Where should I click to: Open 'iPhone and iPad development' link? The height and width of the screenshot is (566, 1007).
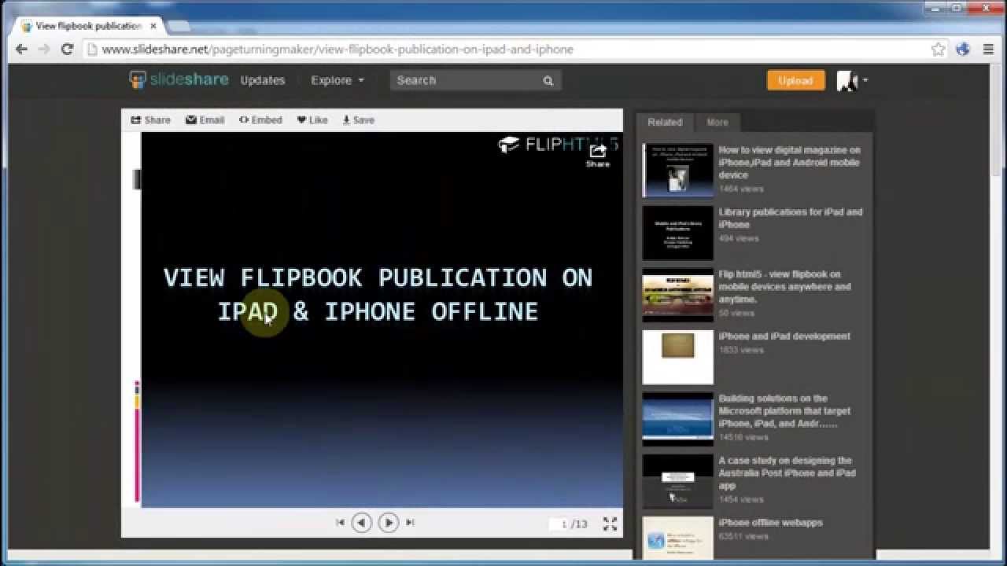[784, 336]
